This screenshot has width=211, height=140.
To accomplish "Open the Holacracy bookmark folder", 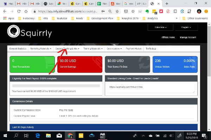I will point(26,18).
